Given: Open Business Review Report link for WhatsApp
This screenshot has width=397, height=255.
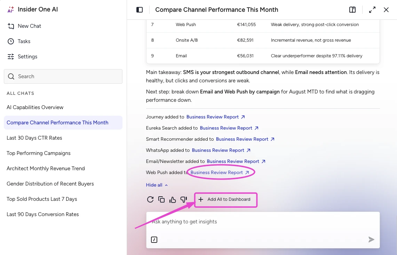Looking at the screenshot, I should tap(221, 150).
